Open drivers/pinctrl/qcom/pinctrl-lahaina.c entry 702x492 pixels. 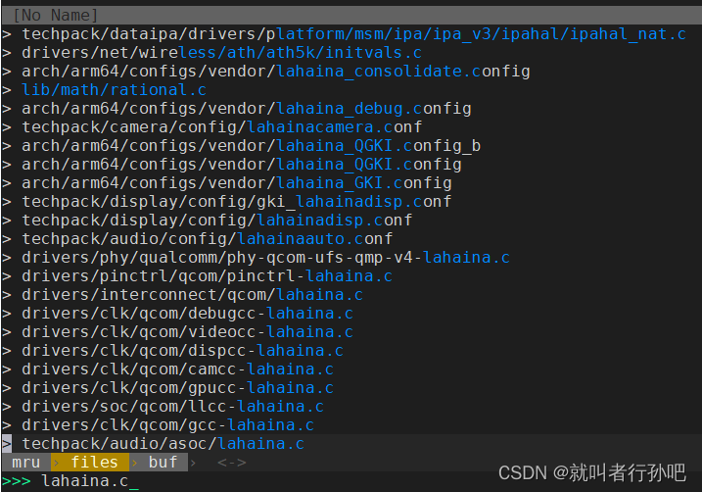[207, 276]
